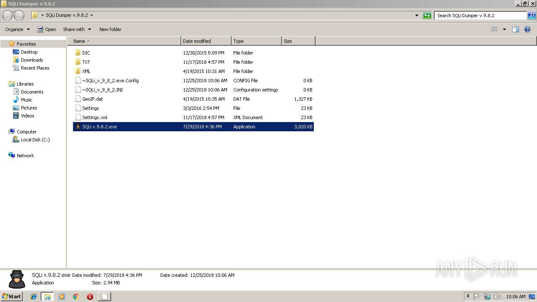Refresh the folder view
The width and height of the screenshot is (537, 302).
(427, 16)
